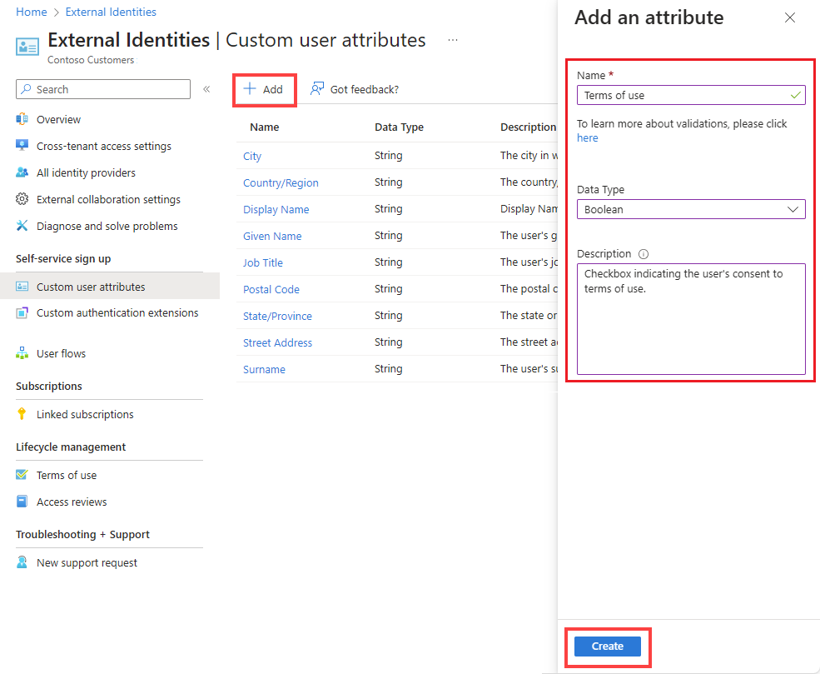Click the Overview icon in sidebar

[x=22, y=119]
